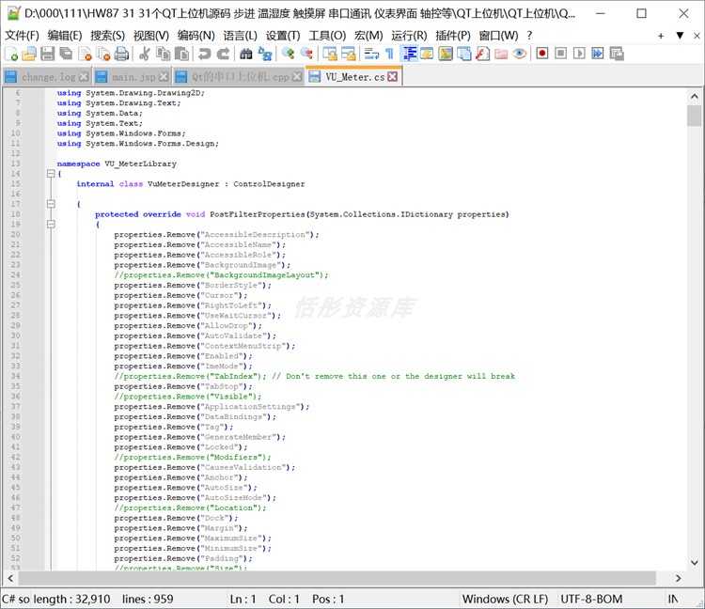
Task: Open the 语言(L) menu
Action: coord(240,35)
